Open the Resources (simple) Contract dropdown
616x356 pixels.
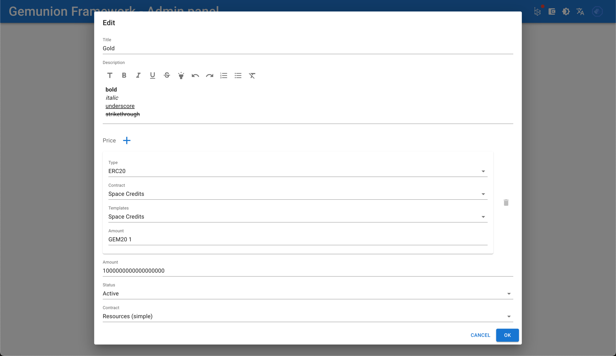tap(308, 316)
